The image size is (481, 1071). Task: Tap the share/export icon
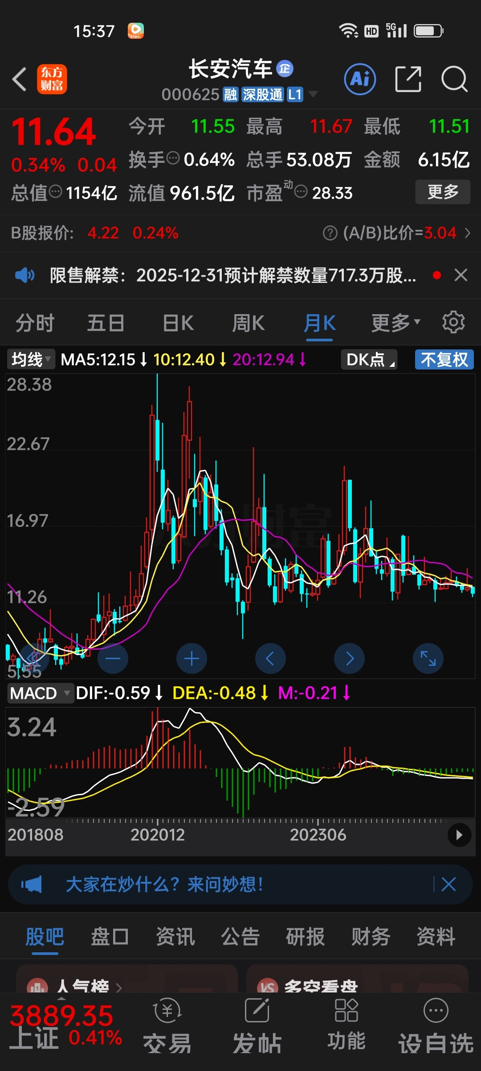point(408,79)
